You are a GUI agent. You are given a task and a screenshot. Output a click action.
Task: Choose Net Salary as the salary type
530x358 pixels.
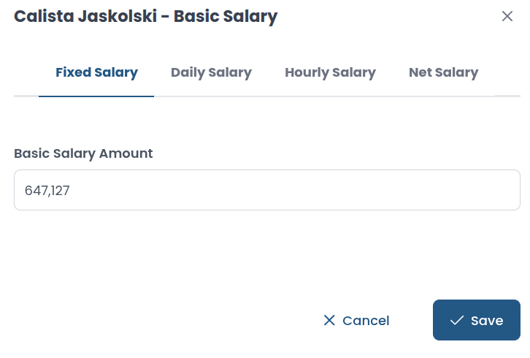[x=443, y=72]
